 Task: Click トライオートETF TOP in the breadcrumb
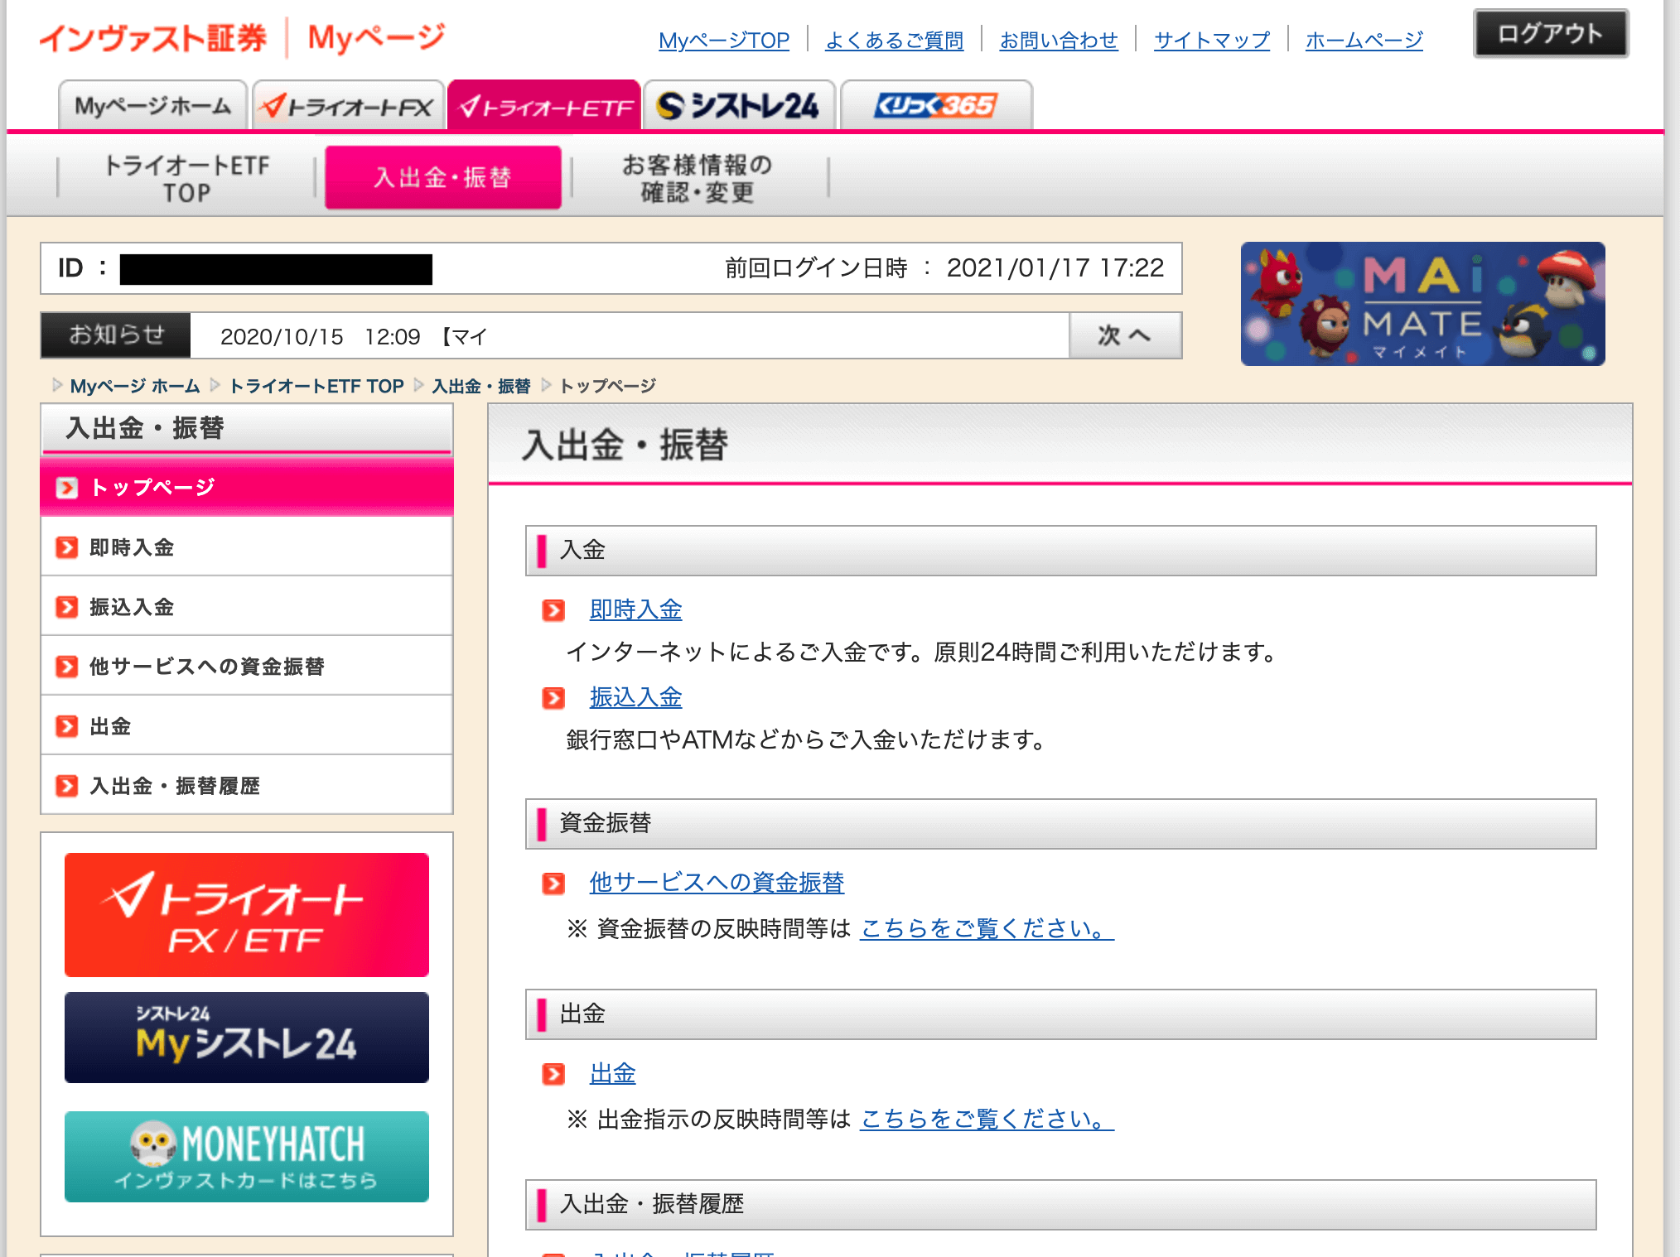[x=316, y=386]
